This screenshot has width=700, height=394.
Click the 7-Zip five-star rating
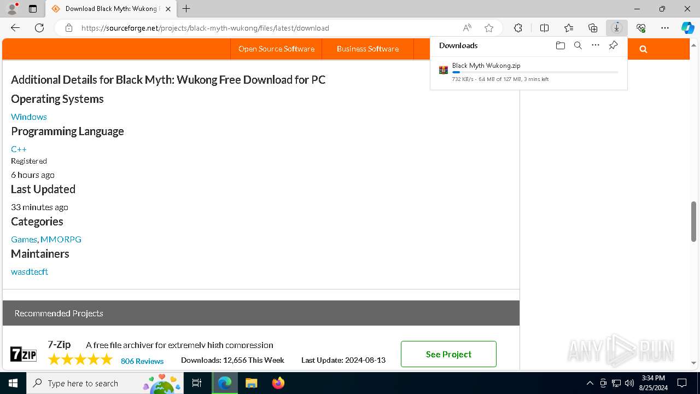click(80, 360)
